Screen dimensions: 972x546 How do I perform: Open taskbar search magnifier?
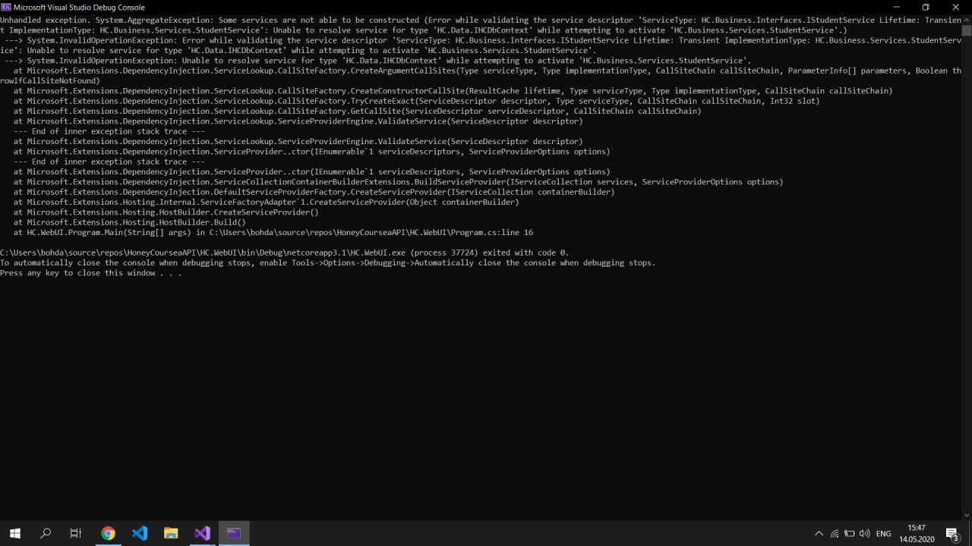point(46,533)
